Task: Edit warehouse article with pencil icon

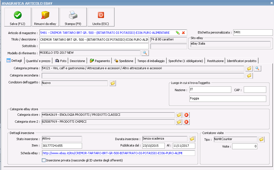Action: 178,33
